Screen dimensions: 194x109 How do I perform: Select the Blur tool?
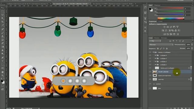pos(2,50)
